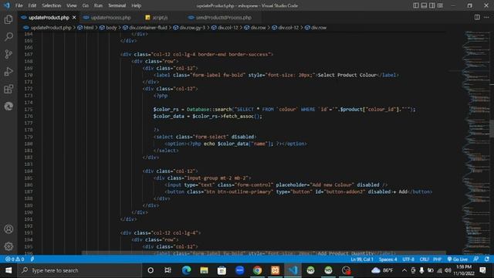
Task: Click the Edge-like extension icon in activity bar
Action: [x=8, y=107]
